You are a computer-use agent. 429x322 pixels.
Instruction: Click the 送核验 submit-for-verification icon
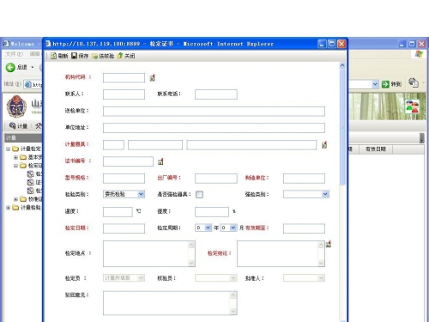click(94, 56)
